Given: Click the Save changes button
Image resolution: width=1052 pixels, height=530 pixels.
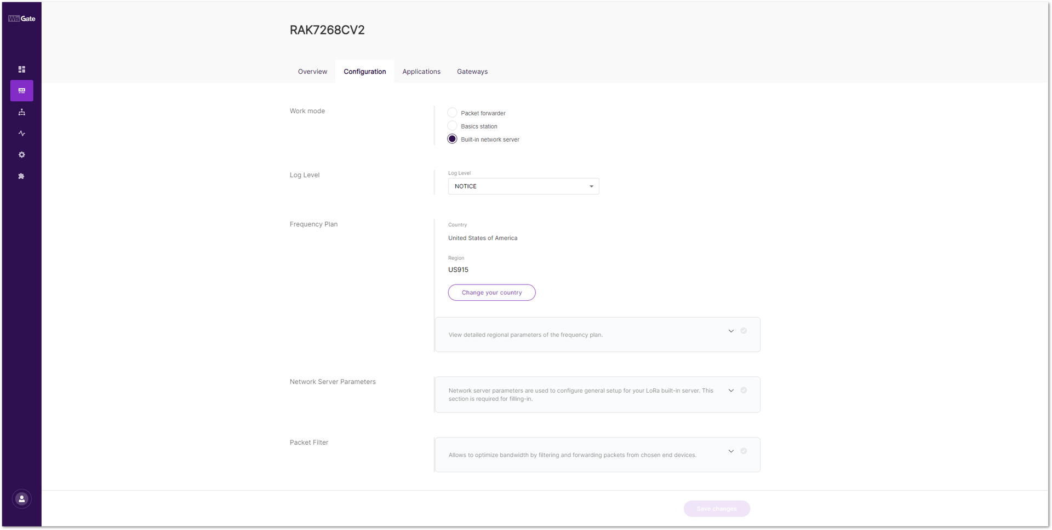Looking at the screenshot, I should (x=717, y=509).
